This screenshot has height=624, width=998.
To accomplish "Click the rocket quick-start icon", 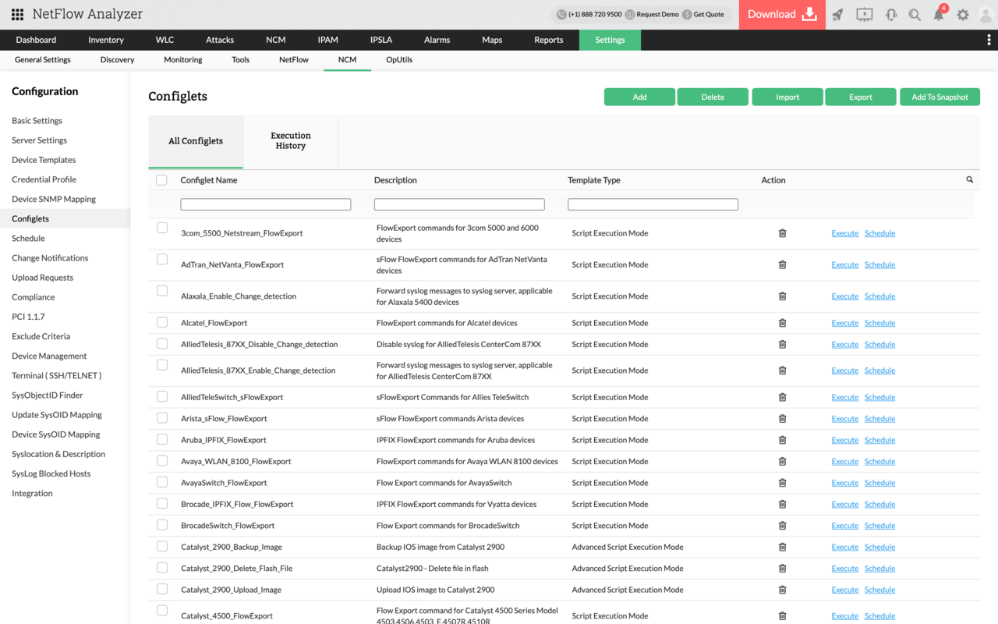I will click(837, 14).
